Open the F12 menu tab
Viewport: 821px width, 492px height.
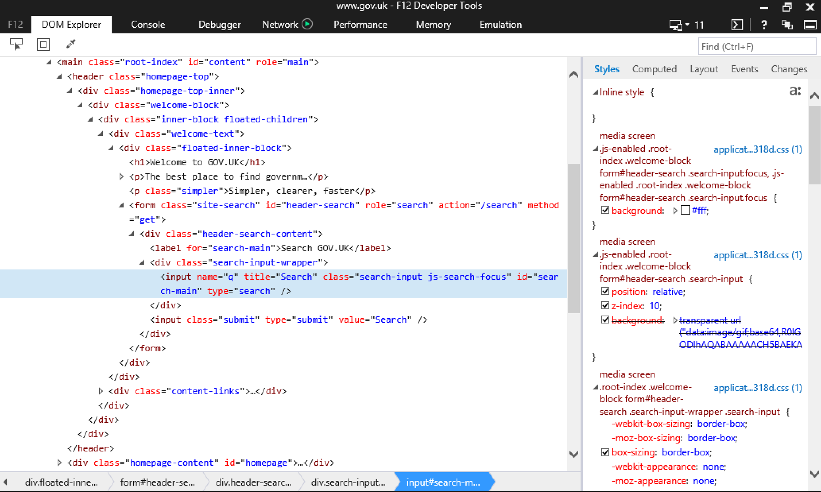coord(15,25)
